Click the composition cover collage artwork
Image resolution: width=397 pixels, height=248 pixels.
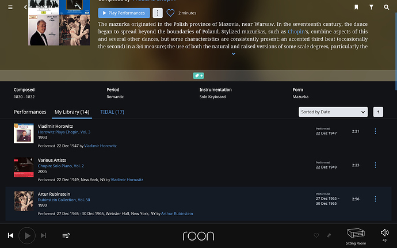click(59, 23)
